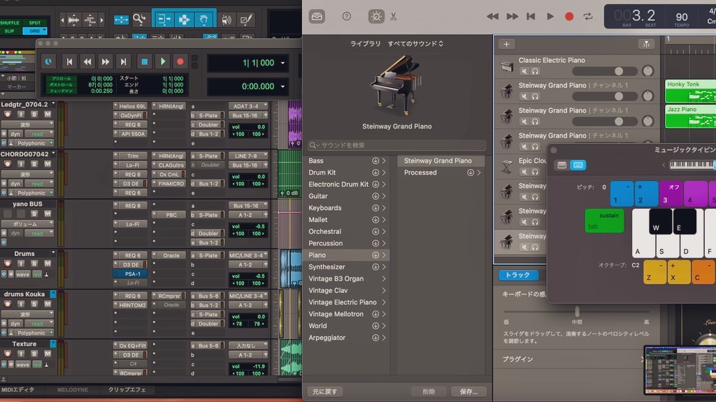716x402 pixels.
Task: Switch to the トラック tab
Action: click(518, 275)
